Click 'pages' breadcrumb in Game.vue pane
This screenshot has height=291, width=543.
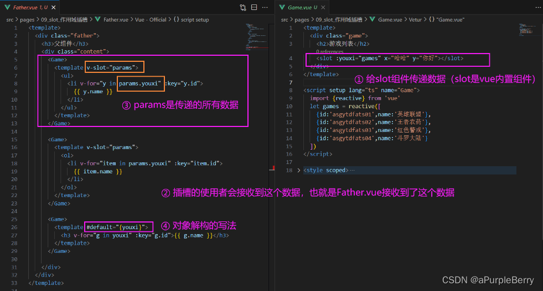[302, 20]
